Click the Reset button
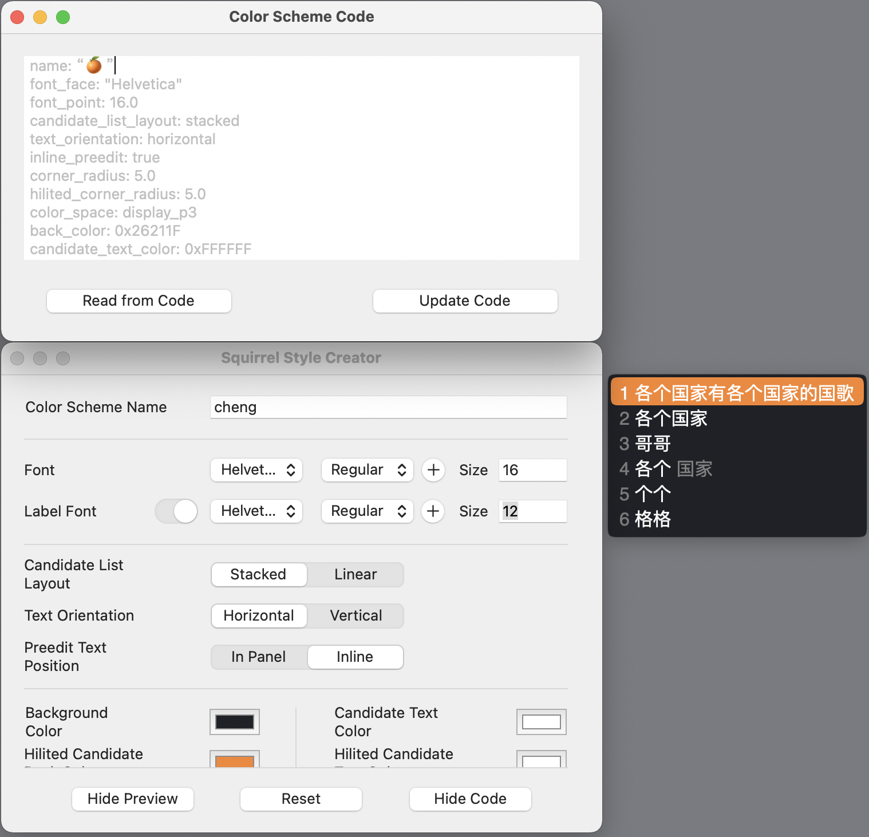The image size is (869, 837). coord(301,799)
